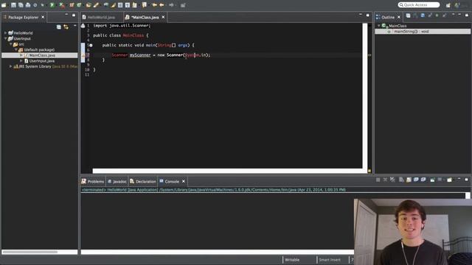Close the Package Explorer view
This screenshot has height=265, width=472.
(43, 17)
